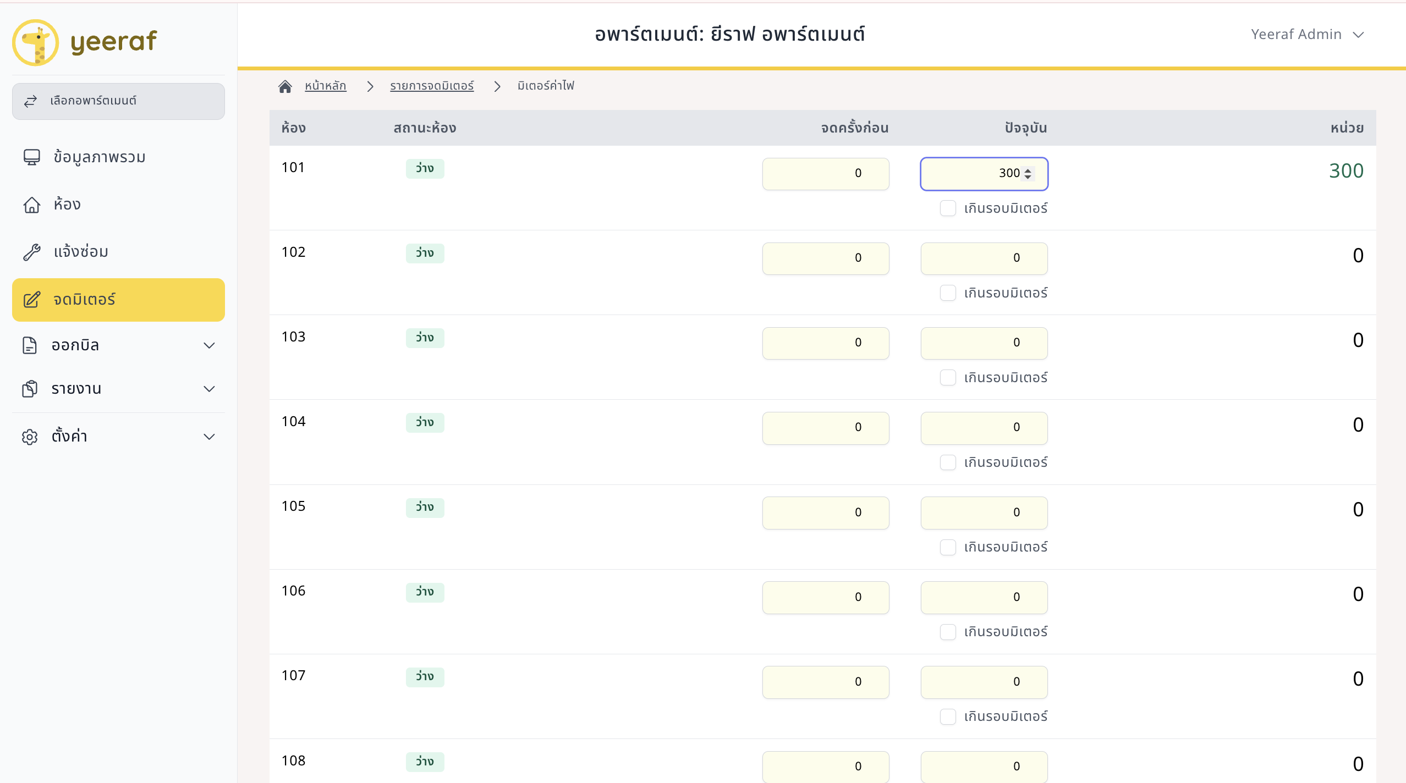Click the house icon beside ห้อง
Image resolution: width=1406 pixels, height=783 pixels.
click(x=32, y=205)
